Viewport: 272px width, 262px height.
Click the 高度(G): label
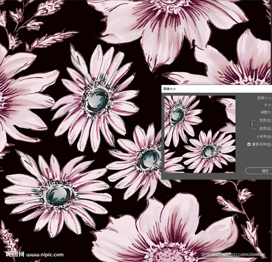click(265, 128)
